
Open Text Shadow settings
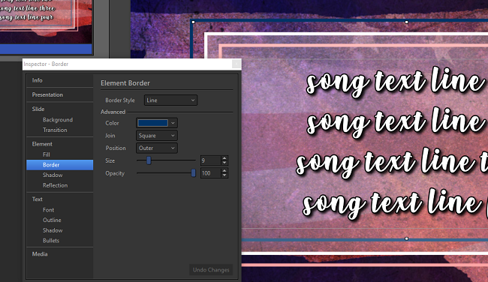(53, 230)
